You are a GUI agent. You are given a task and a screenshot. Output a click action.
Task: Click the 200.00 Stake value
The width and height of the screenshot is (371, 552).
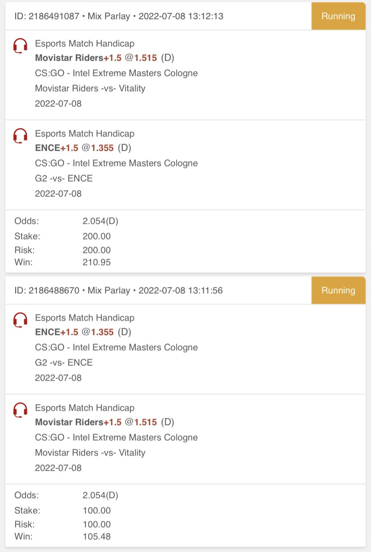point(97,236)
